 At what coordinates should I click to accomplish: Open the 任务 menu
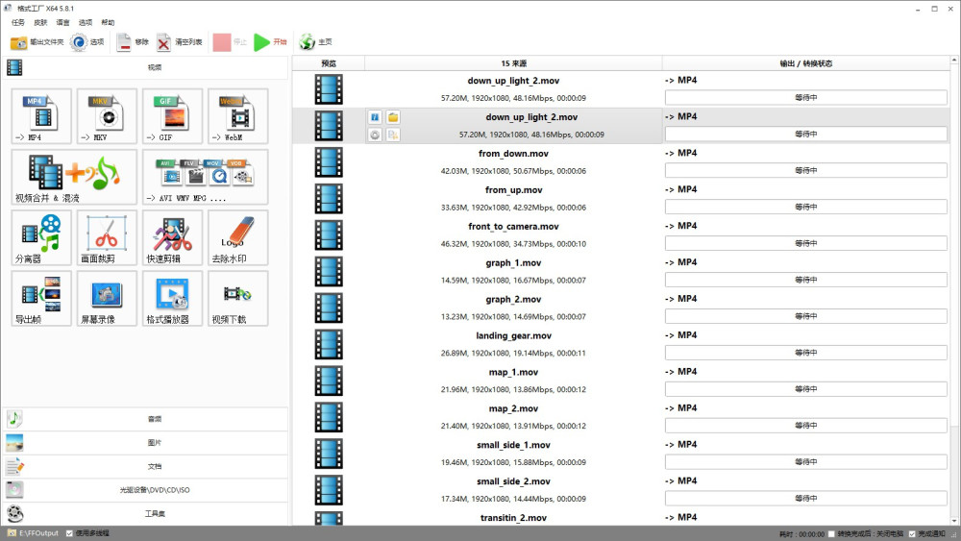(x=17, y=23)
